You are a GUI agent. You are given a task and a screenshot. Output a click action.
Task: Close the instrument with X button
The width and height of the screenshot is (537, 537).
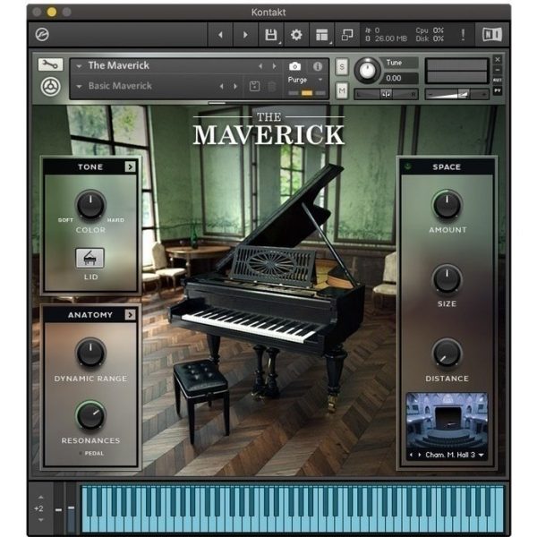tap(498, 59)
